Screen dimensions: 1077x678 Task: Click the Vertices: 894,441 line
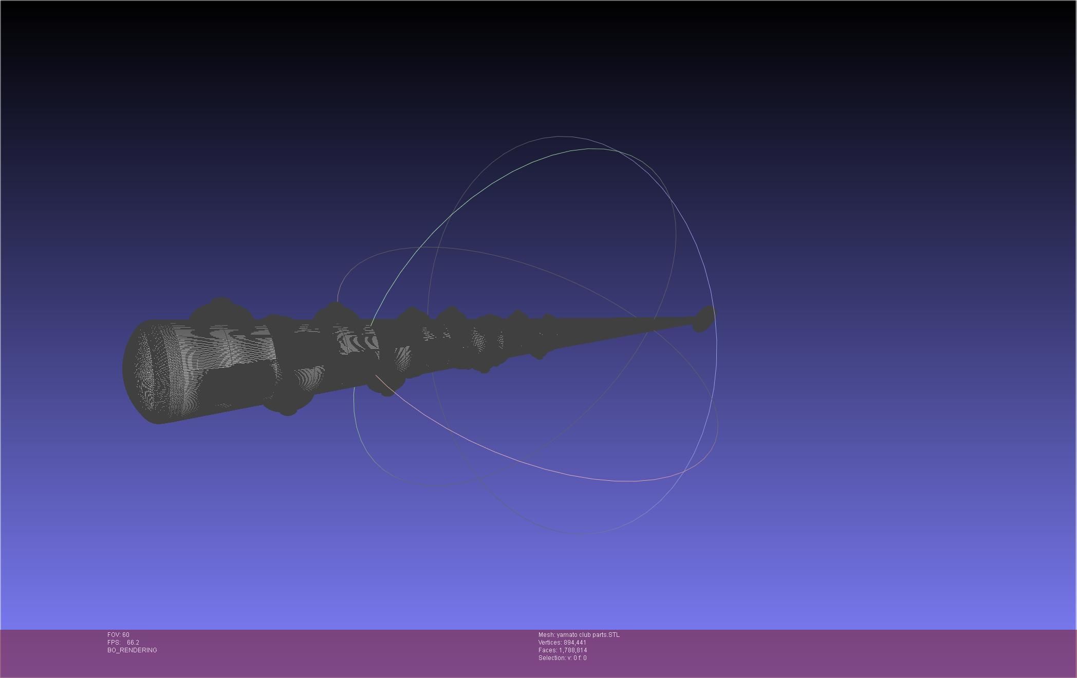click(x=562, y=643)
